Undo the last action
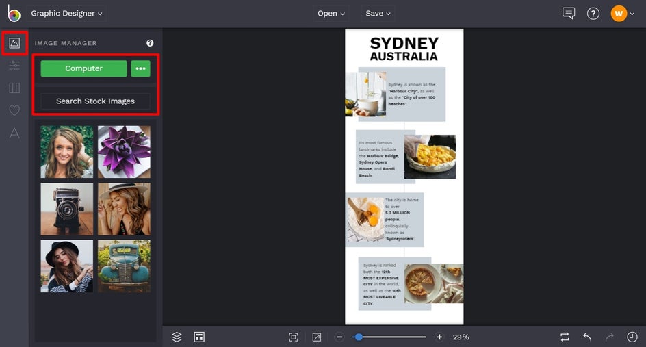 pos(587,337)
